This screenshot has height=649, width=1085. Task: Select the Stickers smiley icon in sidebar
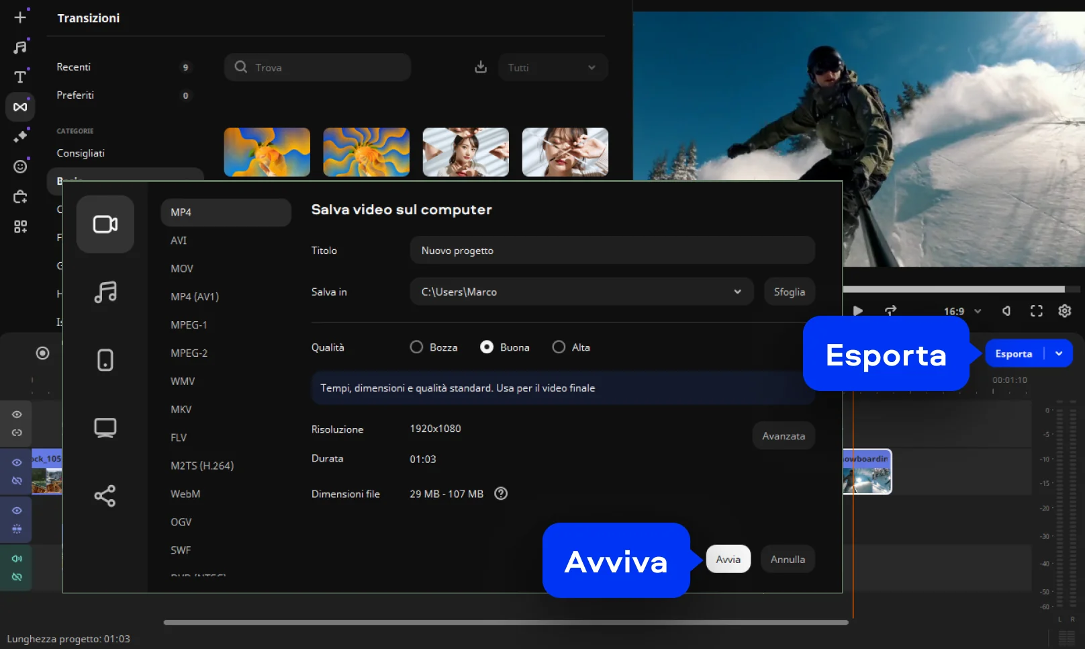click(20, 167)
